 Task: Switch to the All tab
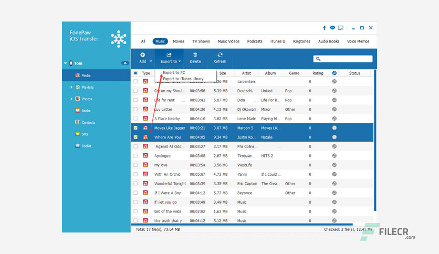coord(143,41)
